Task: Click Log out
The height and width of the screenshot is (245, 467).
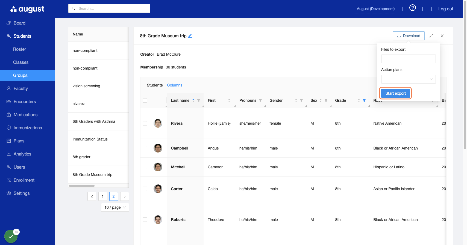Action: pyautogui.click(x=446, y=9)
